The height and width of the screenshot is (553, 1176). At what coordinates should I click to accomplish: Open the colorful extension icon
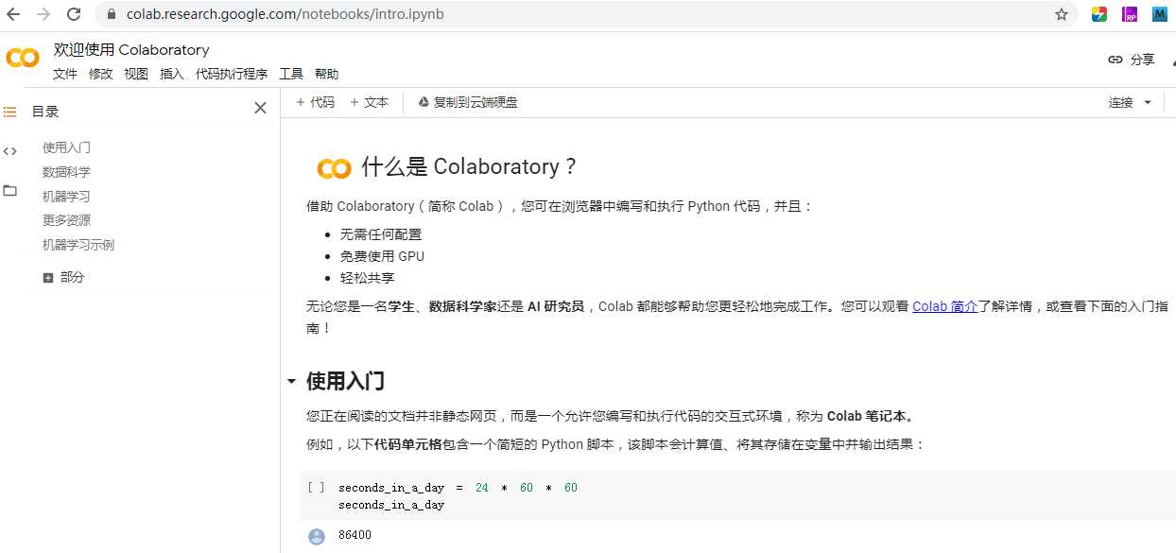(1099, 14)
